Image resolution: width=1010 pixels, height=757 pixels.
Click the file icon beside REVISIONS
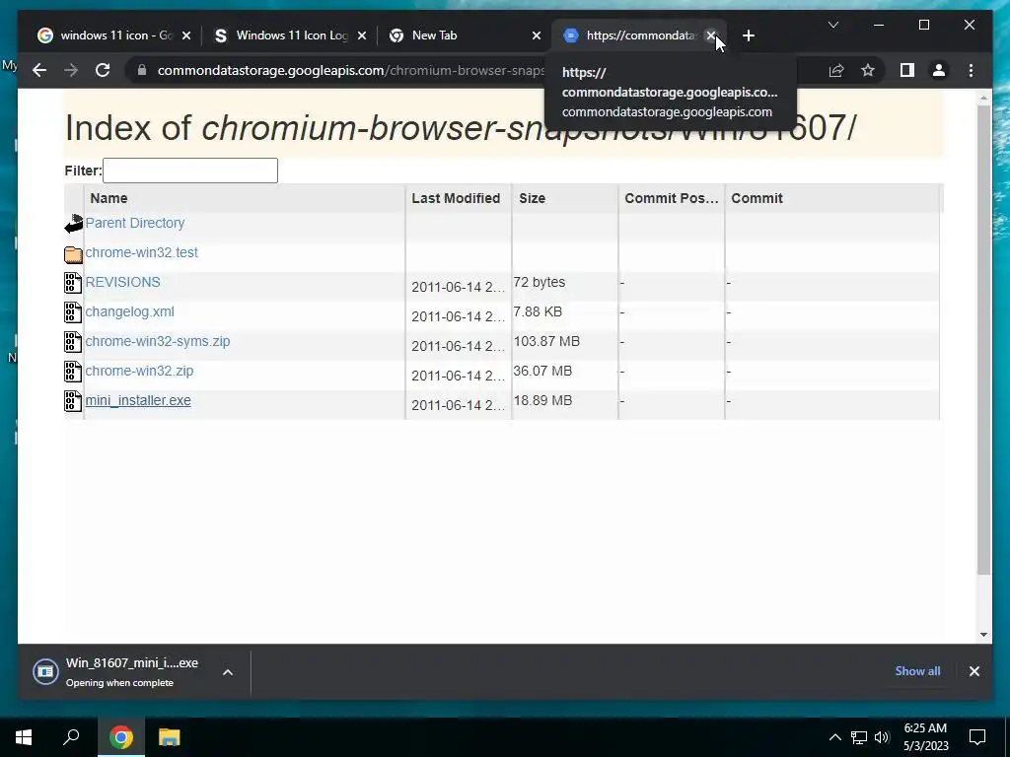73,283
